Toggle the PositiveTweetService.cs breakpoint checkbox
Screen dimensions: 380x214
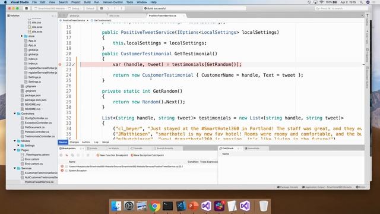(66, 166)
